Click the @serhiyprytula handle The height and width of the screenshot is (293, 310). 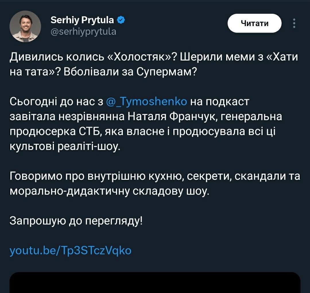(83, 31)
